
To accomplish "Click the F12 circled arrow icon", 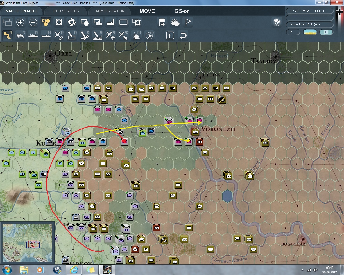I will coord(149,35).
